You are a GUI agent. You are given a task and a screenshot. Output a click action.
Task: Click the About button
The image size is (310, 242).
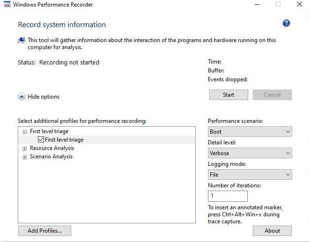click(272, 231)
